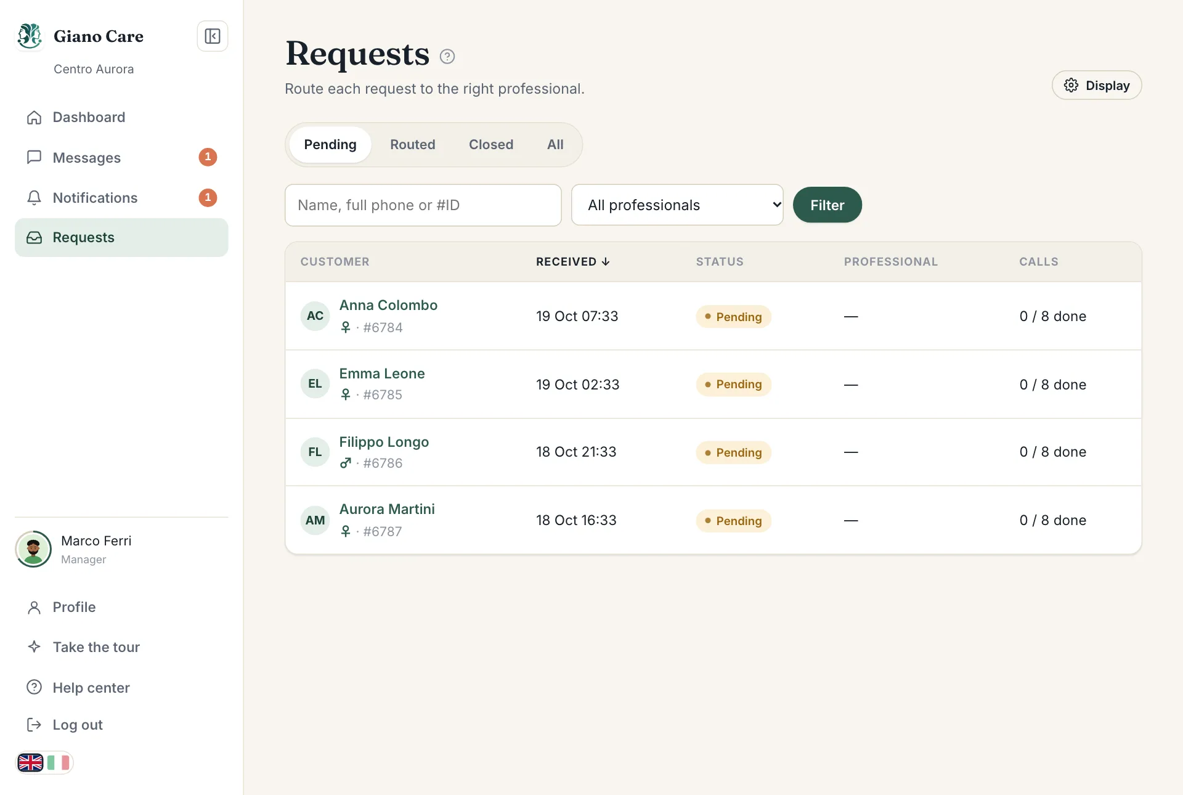Click the male symbol beside #6786
The height and width of the screenshot is (795, 1183).
point(346,463)
